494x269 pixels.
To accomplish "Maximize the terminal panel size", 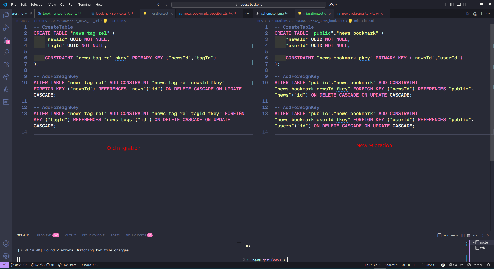I will point(481,235).
